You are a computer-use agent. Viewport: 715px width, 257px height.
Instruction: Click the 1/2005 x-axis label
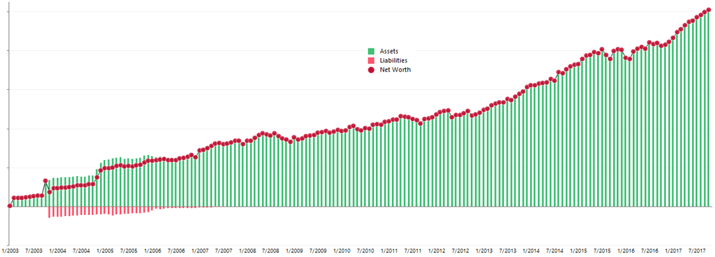pyautogui.click(x=105, y=251)
